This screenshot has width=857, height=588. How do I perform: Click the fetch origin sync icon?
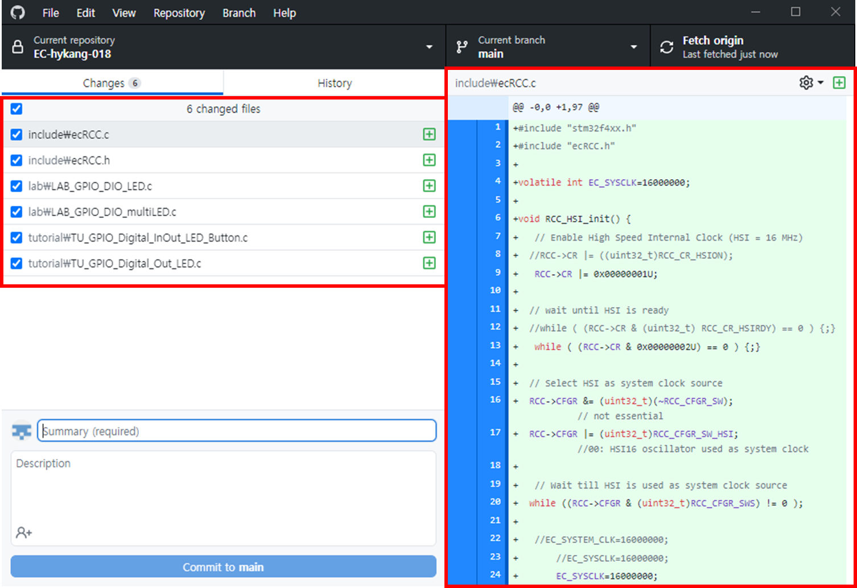tap(666, 47)
